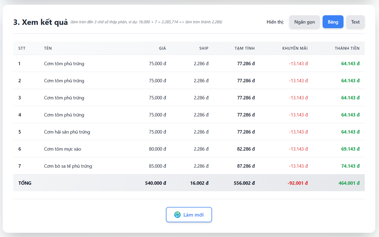Click the Cơm bò sa tế phủ trứng item
This screenshot has height=237, width=379.
(x=68, y=166)
